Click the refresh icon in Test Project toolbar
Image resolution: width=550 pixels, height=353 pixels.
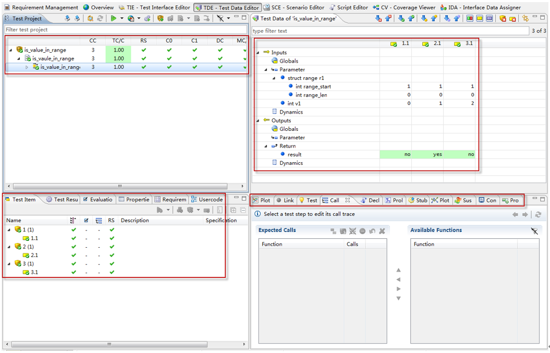click(100, 19)
